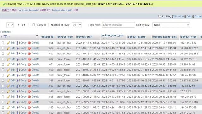Screen dimensions: 202x114
Task: Click host cell 140.83.52.69
Action: click(187, 86)
